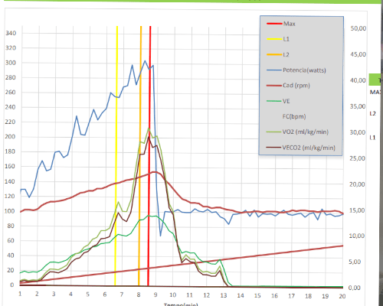Click the Potencia(watts) legend label
383x306 pixels.
304,70
